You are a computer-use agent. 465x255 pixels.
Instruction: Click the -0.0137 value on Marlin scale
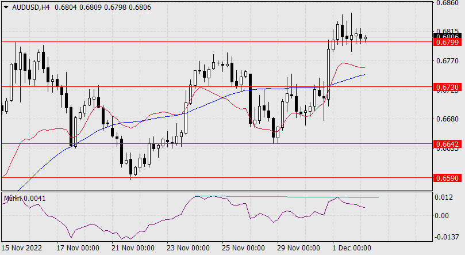click(x=447, y=237)
